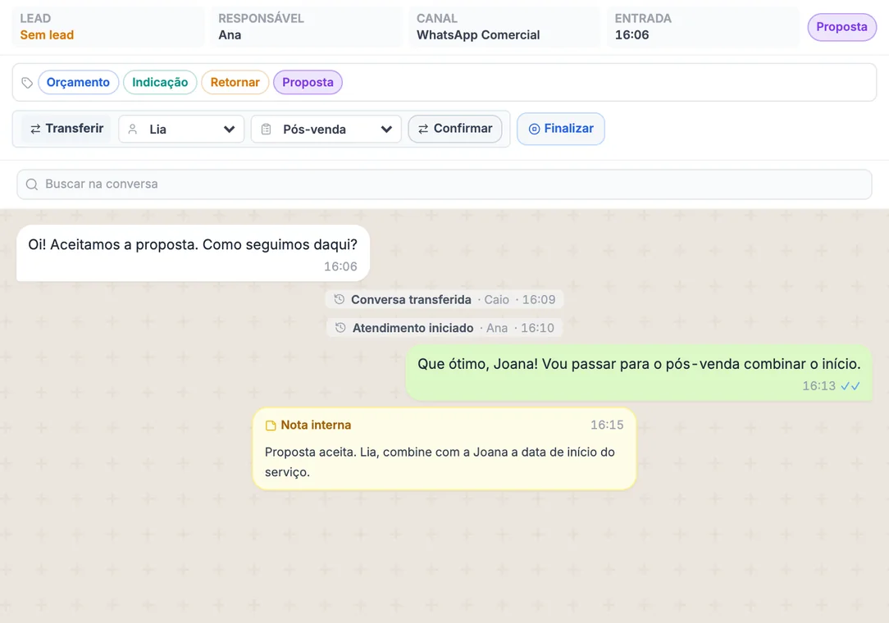Focus the Buscar na conversa search field
The height and width of the screenshot is (623, 889).
coord(444,184)
